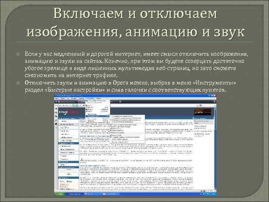
Task: Select first pop-up option radio item in submenu
Action: click(127, 116)
